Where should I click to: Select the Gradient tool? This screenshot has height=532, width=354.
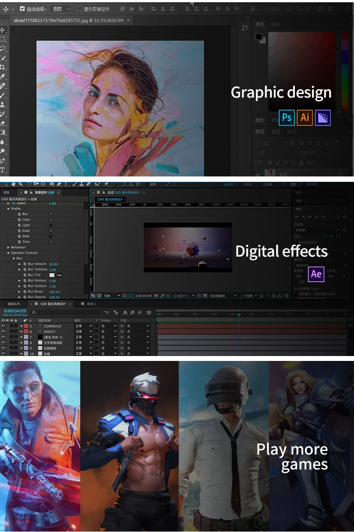point(3,133)
